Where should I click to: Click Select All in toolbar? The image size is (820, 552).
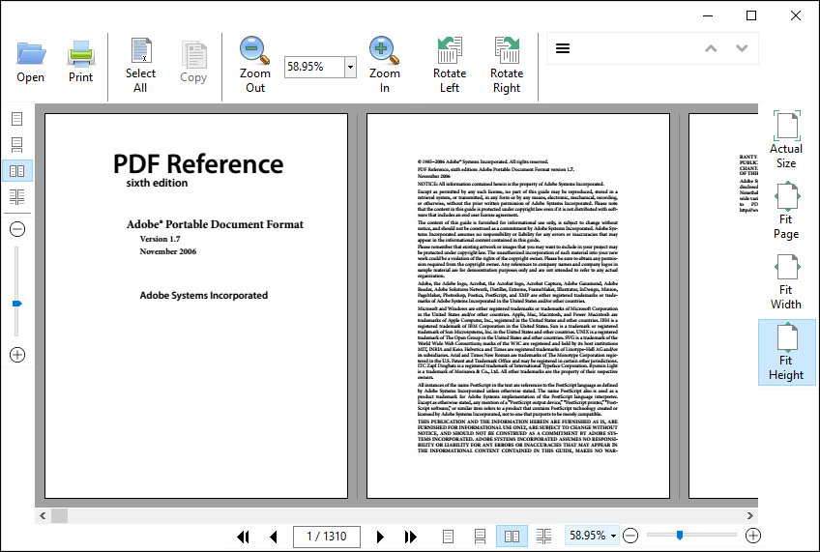(140, 66)
